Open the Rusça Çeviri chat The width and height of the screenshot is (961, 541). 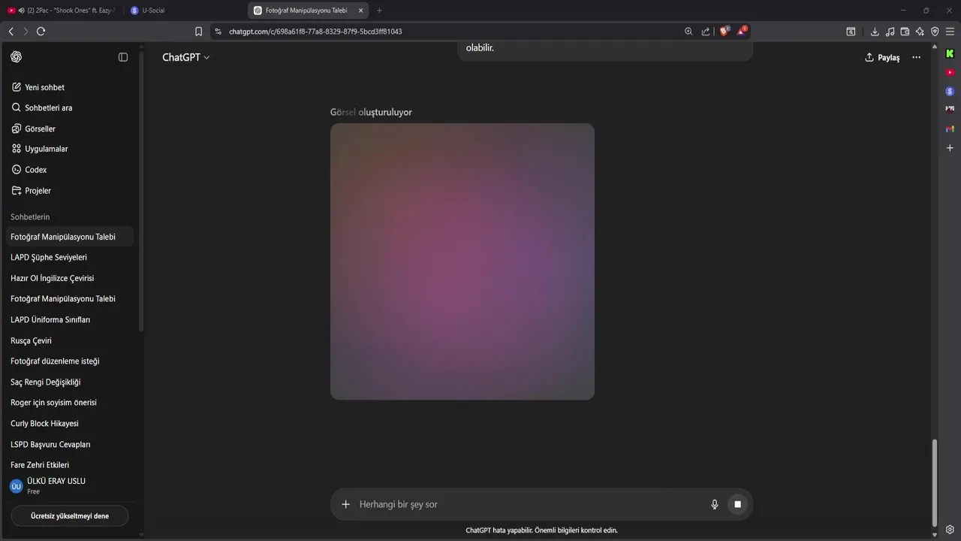[70, 340]
